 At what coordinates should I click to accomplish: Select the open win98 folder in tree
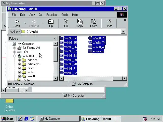[x=31, y=76]
